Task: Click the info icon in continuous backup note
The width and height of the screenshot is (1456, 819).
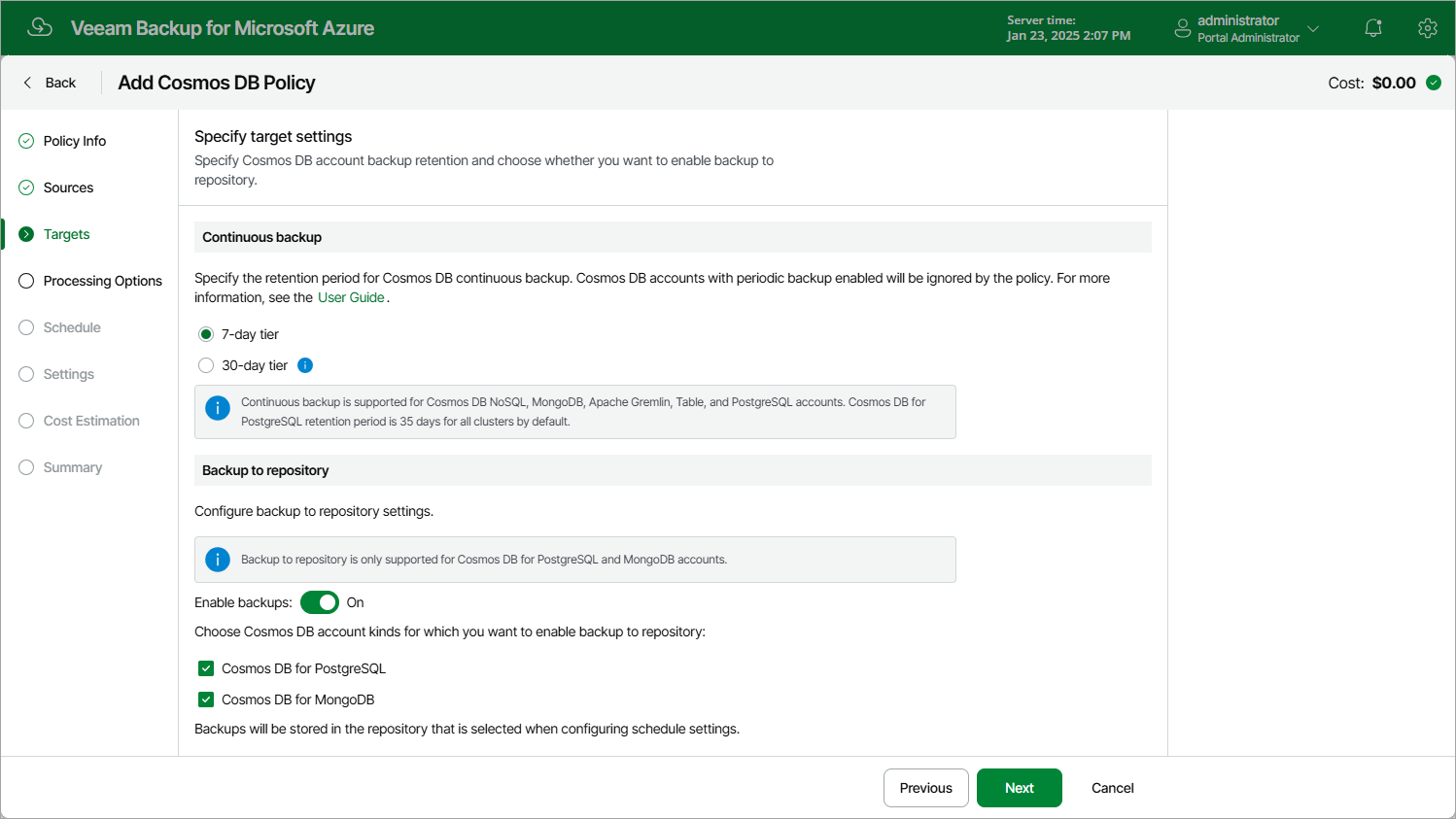Action: (x=218, y=408)
